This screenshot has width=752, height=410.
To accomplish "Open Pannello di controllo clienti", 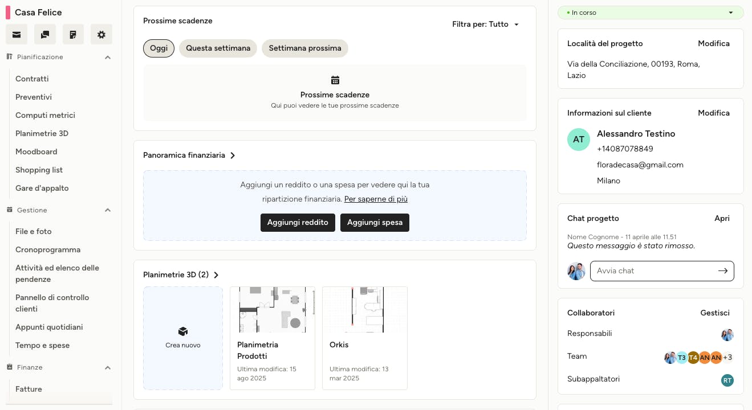I will 52,303.
